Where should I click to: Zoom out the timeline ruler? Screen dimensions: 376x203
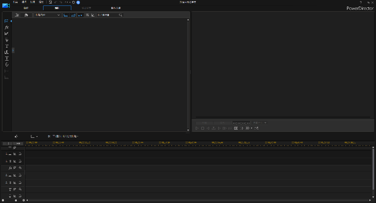3,200
